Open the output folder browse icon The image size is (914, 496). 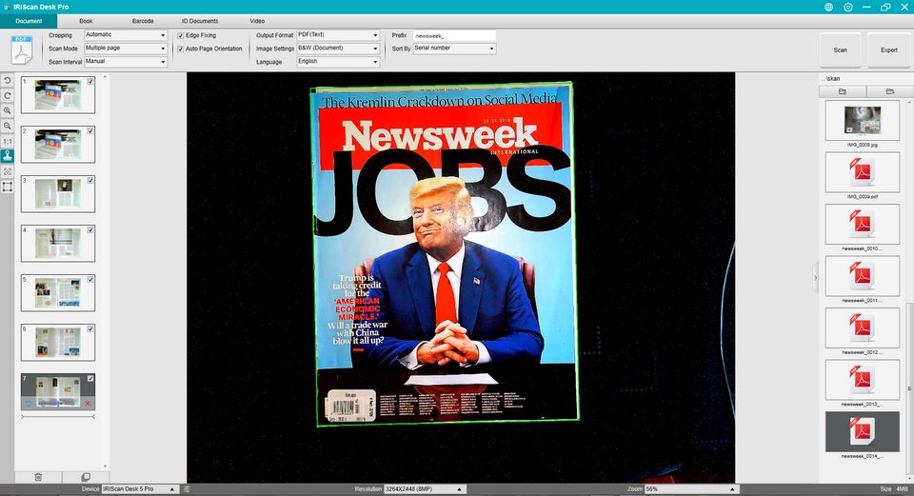point(843,91)
